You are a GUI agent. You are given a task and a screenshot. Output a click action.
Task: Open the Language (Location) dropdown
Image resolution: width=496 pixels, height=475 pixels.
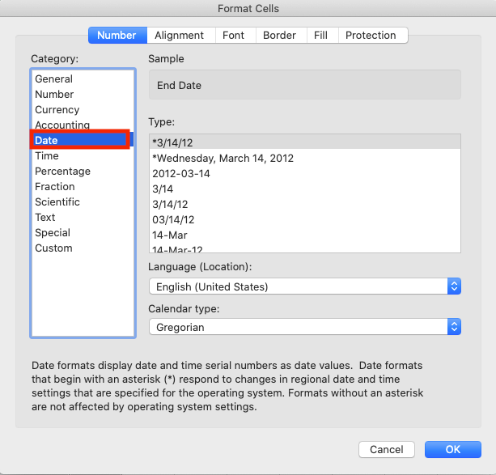[304, 286]
